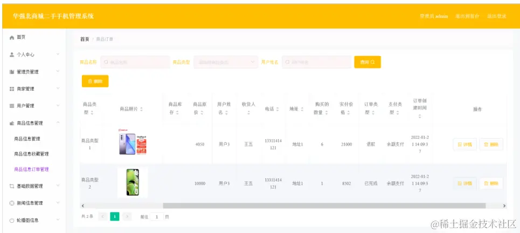The image size is (520, 233).
Task: Open the 商品信息收藏管理 submenu item
Action: tap(31, 154)
